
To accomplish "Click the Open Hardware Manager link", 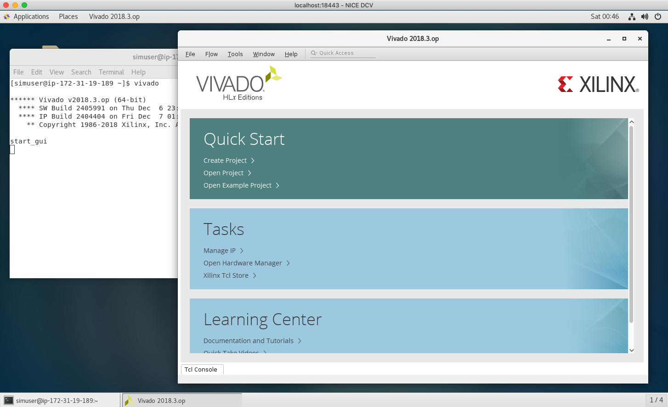I will click(243, 263).
